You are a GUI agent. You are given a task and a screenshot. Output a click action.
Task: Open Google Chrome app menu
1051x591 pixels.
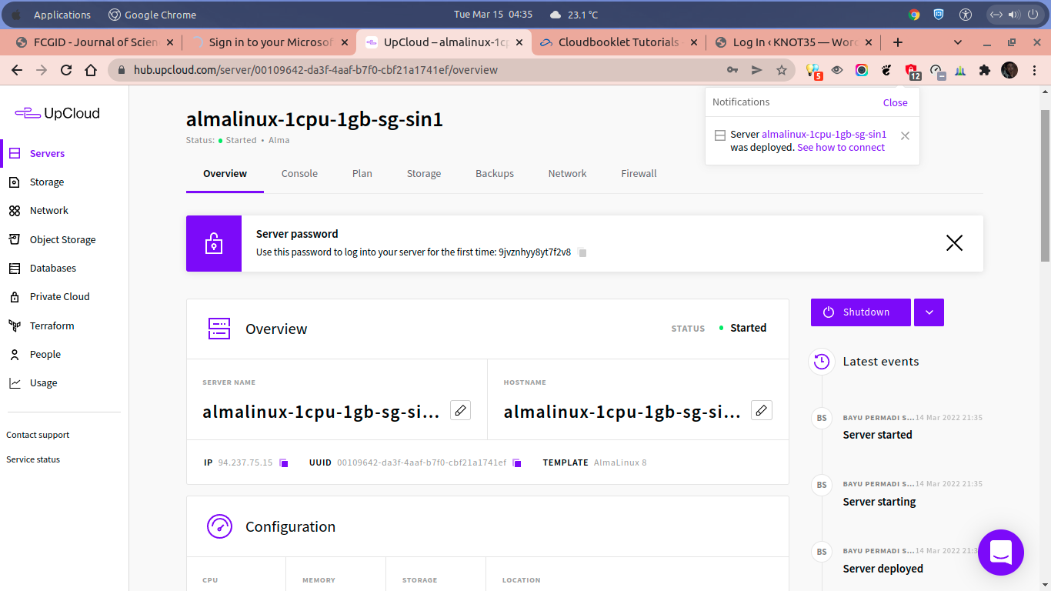coord(152,15)
